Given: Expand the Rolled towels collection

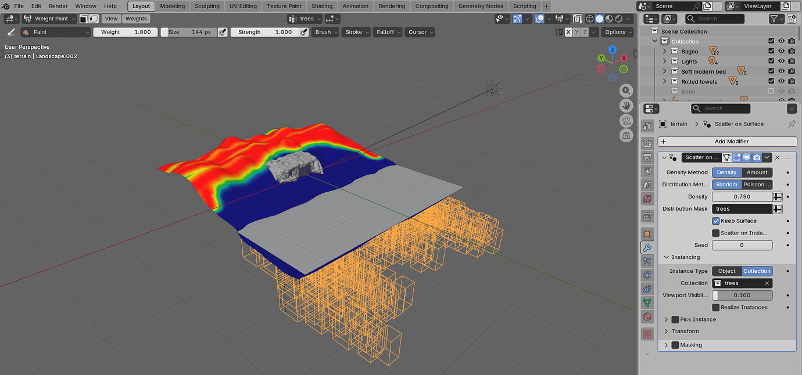Looking at the screenshot, I should coord(665,81).
